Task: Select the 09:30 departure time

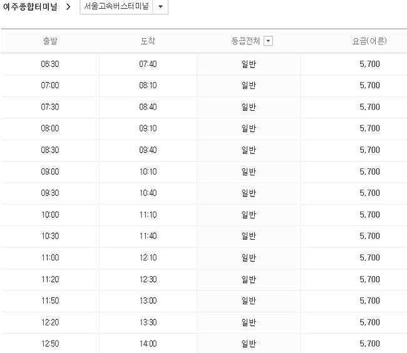Action: click(x=50, y=193)
